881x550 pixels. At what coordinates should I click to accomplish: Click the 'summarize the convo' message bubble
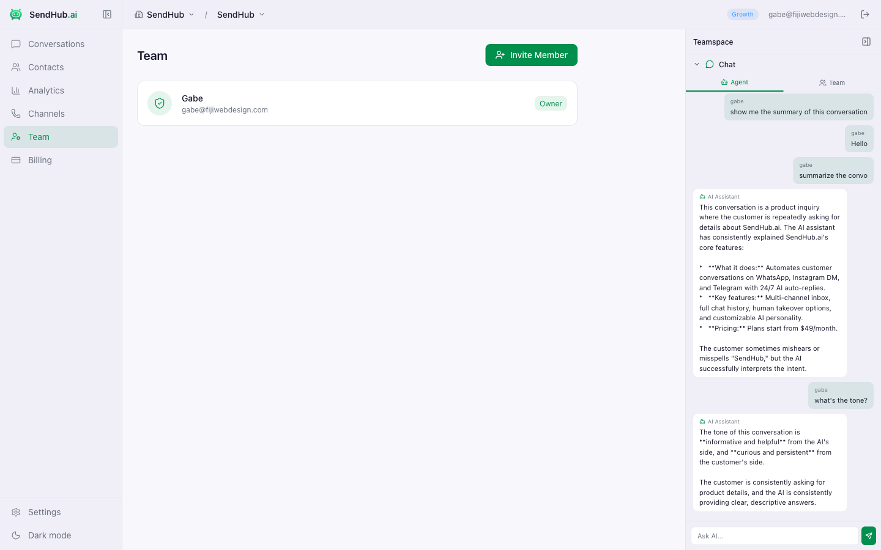[x=833, y=170]
